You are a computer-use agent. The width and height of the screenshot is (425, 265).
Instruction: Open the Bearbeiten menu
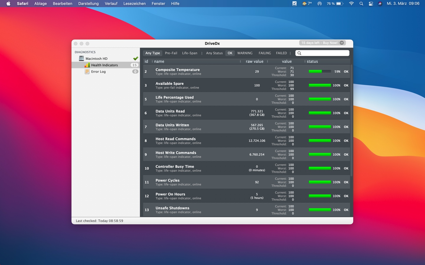click(x=63, y=4)
